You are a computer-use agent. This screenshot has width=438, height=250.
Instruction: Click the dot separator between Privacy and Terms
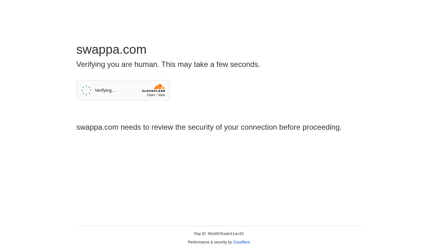[156, 95]
